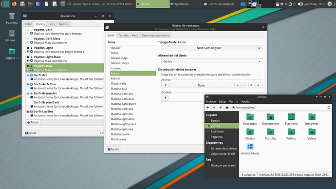Open the file manager launcher in the top panel
Screen dimensions: 336x189
[22, 4]
